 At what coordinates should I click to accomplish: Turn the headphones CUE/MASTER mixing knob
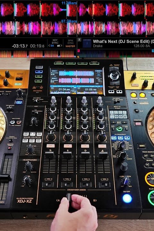pyautogui.click(x=29, y=166)
